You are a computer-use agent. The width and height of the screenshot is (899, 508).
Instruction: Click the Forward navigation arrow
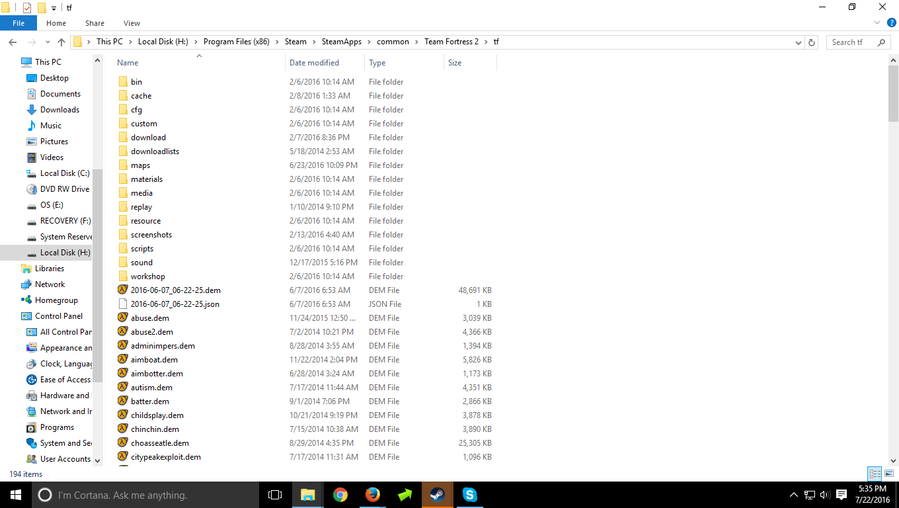pos(31,42)
